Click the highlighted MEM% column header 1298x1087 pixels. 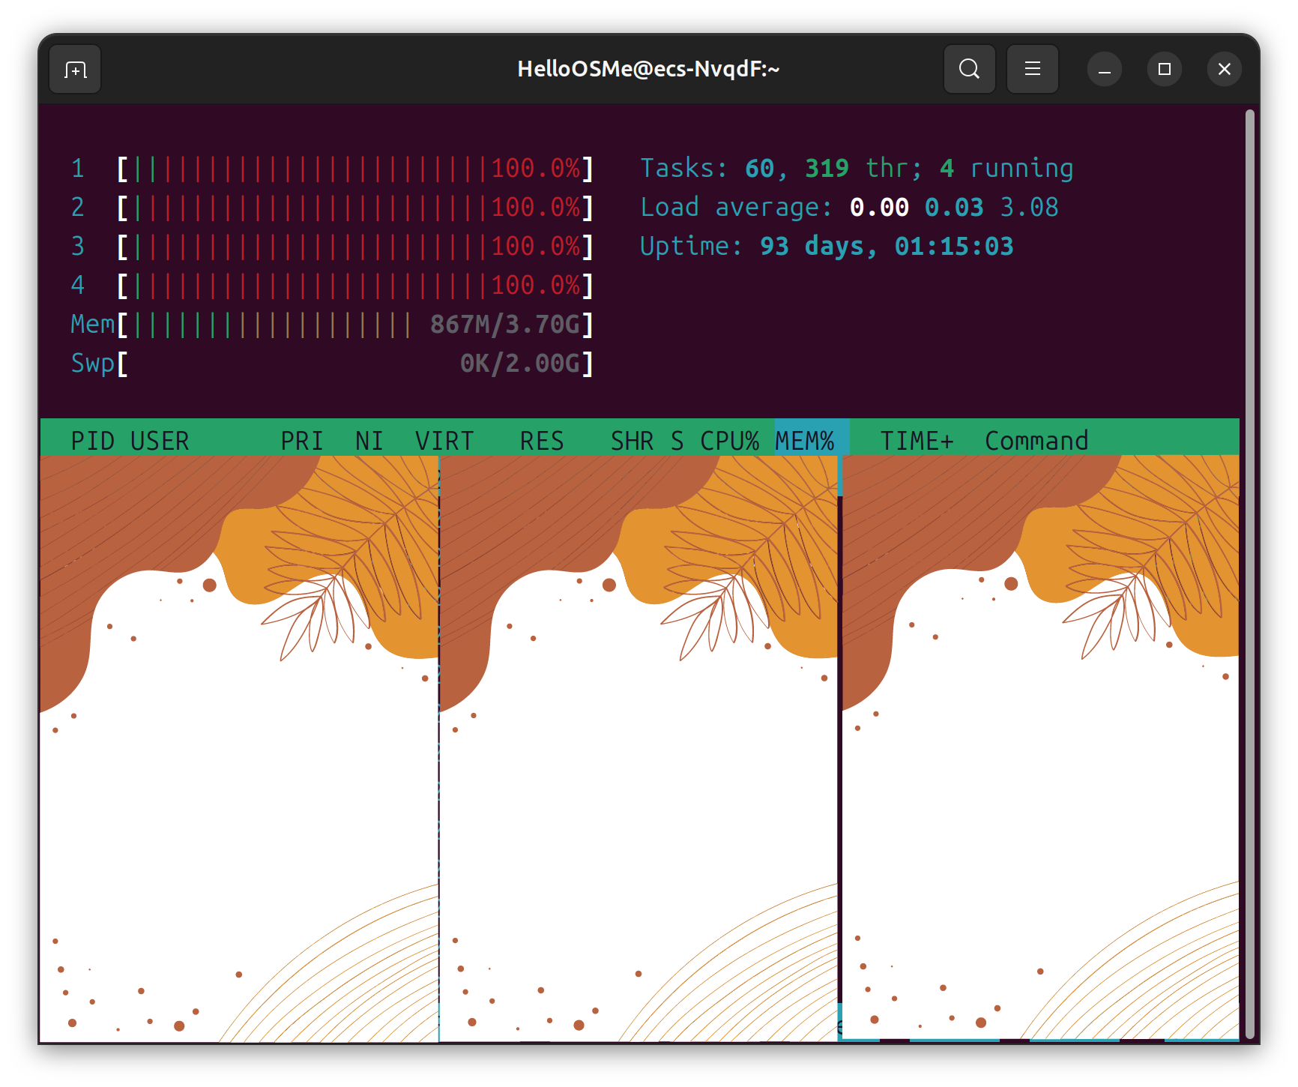805,441
